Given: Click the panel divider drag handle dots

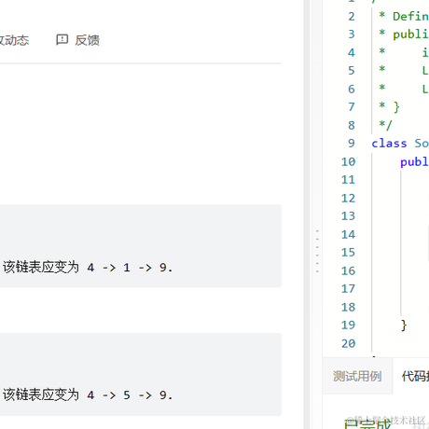Looking at the screenshot, I should 317,251.
